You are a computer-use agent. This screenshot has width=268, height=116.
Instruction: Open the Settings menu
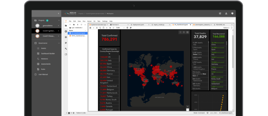105,21
